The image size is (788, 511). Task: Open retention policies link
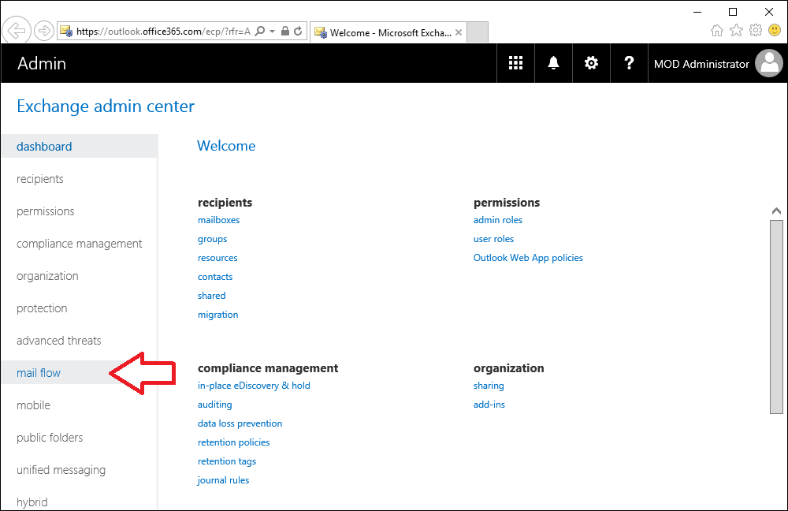[x=234, y=442]
